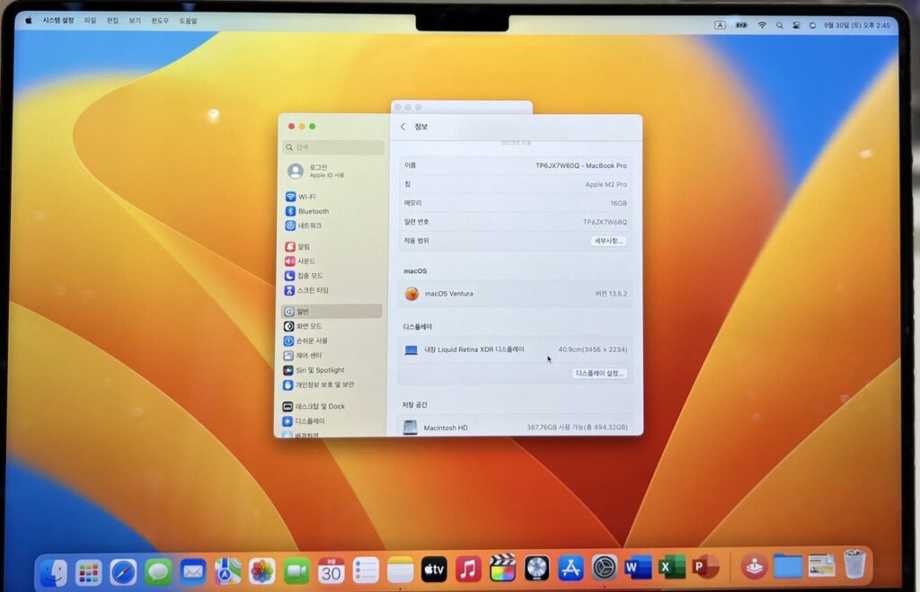Open Calendar showing 30 in Dock
This screenshot has width=920, height=592.
(x=331, y=570)
